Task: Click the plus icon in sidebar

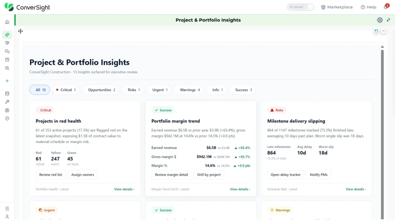Action: coord(7,81)
